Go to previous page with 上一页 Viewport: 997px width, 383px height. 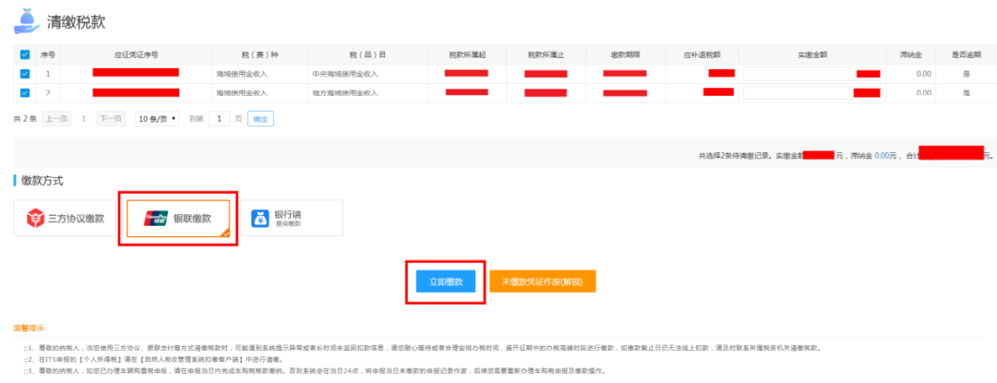pos(56,119)
